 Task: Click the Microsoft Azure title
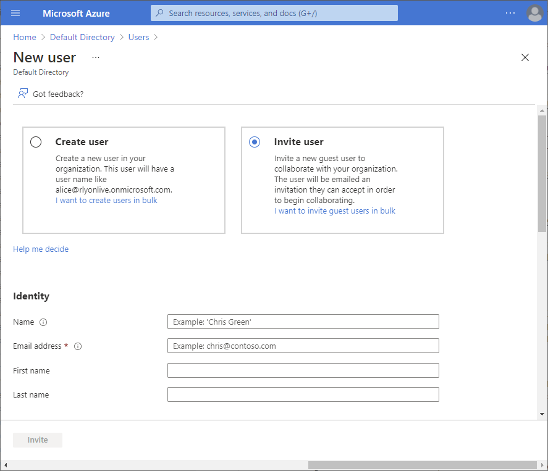pyautogui.click(x=76, y=13)
